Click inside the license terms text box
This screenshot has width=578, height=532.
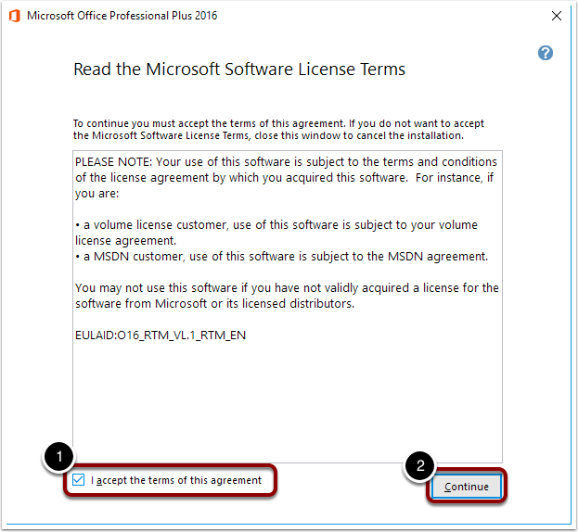pyautogui.click(x=288, y=307)
